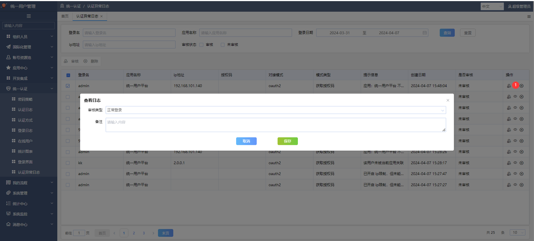This screenshot has height=241, width=534.
Task: Open 登录日志 in the sidebar
Action: 25,131
